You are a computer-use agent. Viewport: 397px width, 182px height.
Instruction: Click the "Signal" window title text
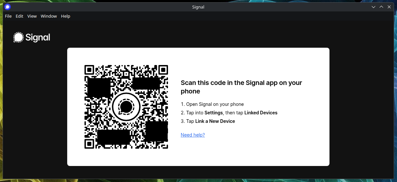[198, 7]
